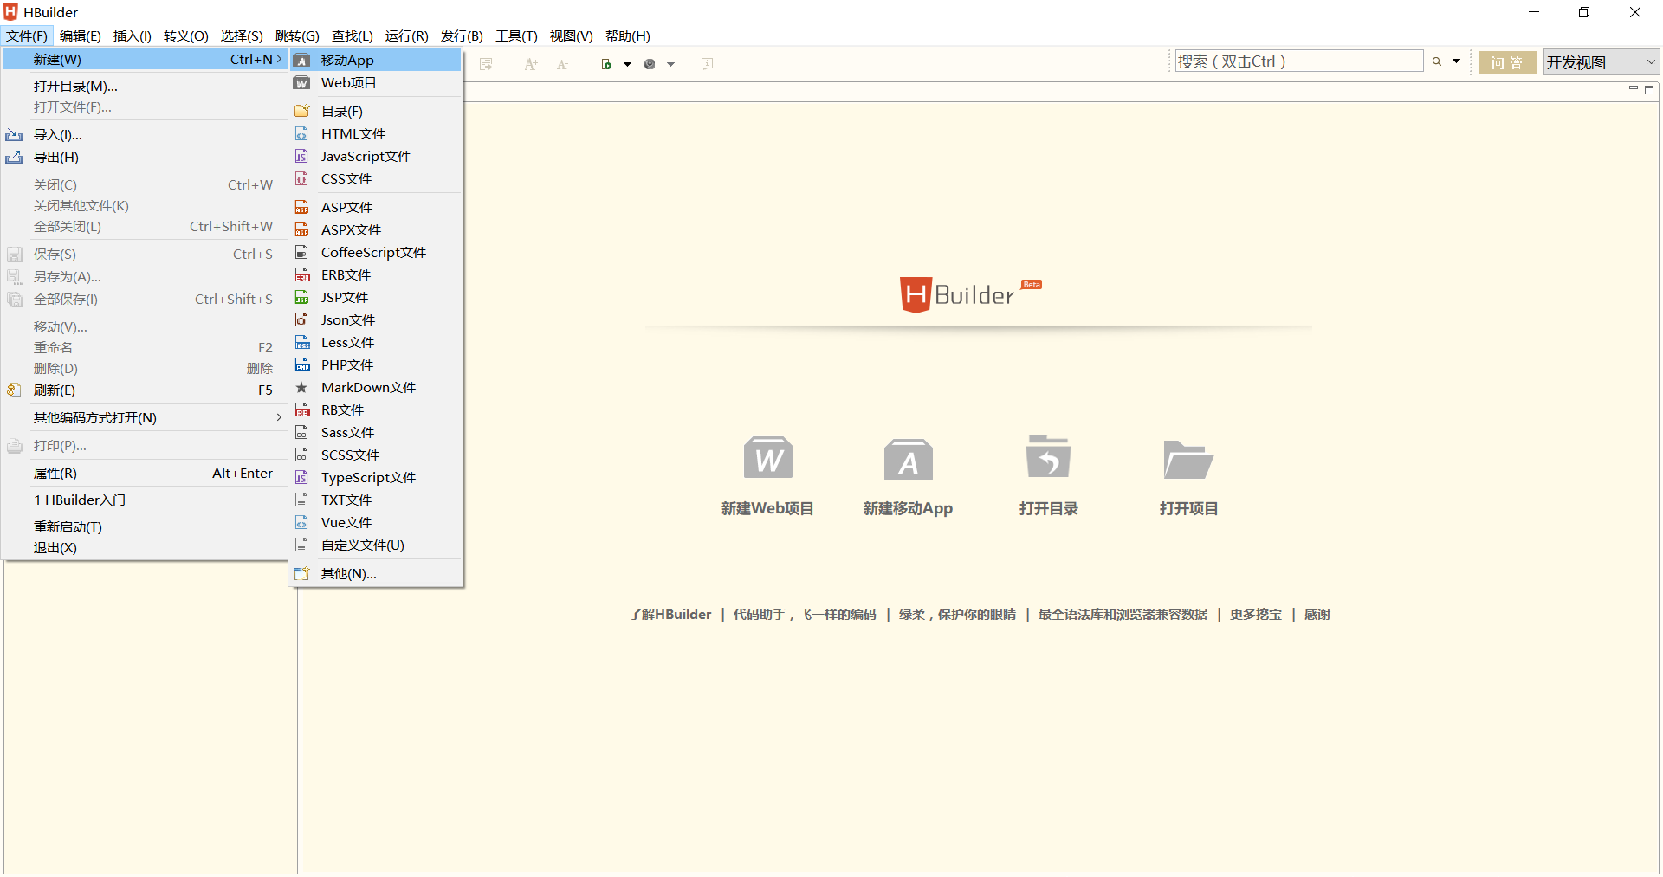The height and width of the screenshot is (877, 1663).
Task: Click the JSP文件 file icon
Action: click(x=301, y=297)
